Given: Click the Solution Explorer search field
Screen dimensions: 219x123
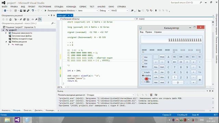Looking at the screenshot, I should 26,23.
